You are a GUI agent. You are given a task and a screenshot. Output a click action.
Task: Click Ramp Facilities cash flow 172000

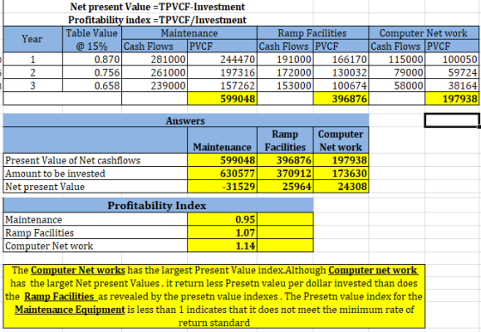point(285,72)
